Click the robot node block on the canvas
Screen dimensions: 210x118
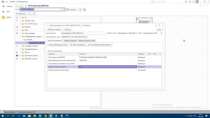[144, 20]
